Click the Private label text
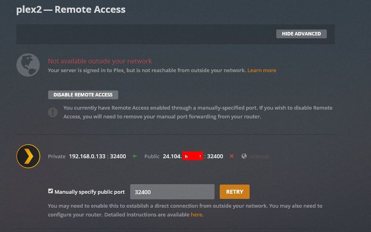371x232 pixels. click(x=57, y=156)
